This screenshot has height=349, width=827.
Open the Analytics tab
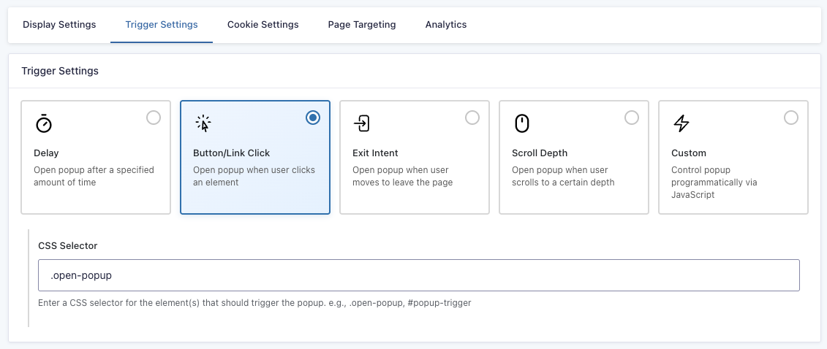[x=445, y=25]
